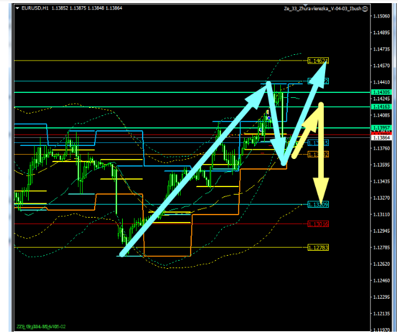Click the 1.12460 price scale value
398x333 pixels.
tap(382, 281)
